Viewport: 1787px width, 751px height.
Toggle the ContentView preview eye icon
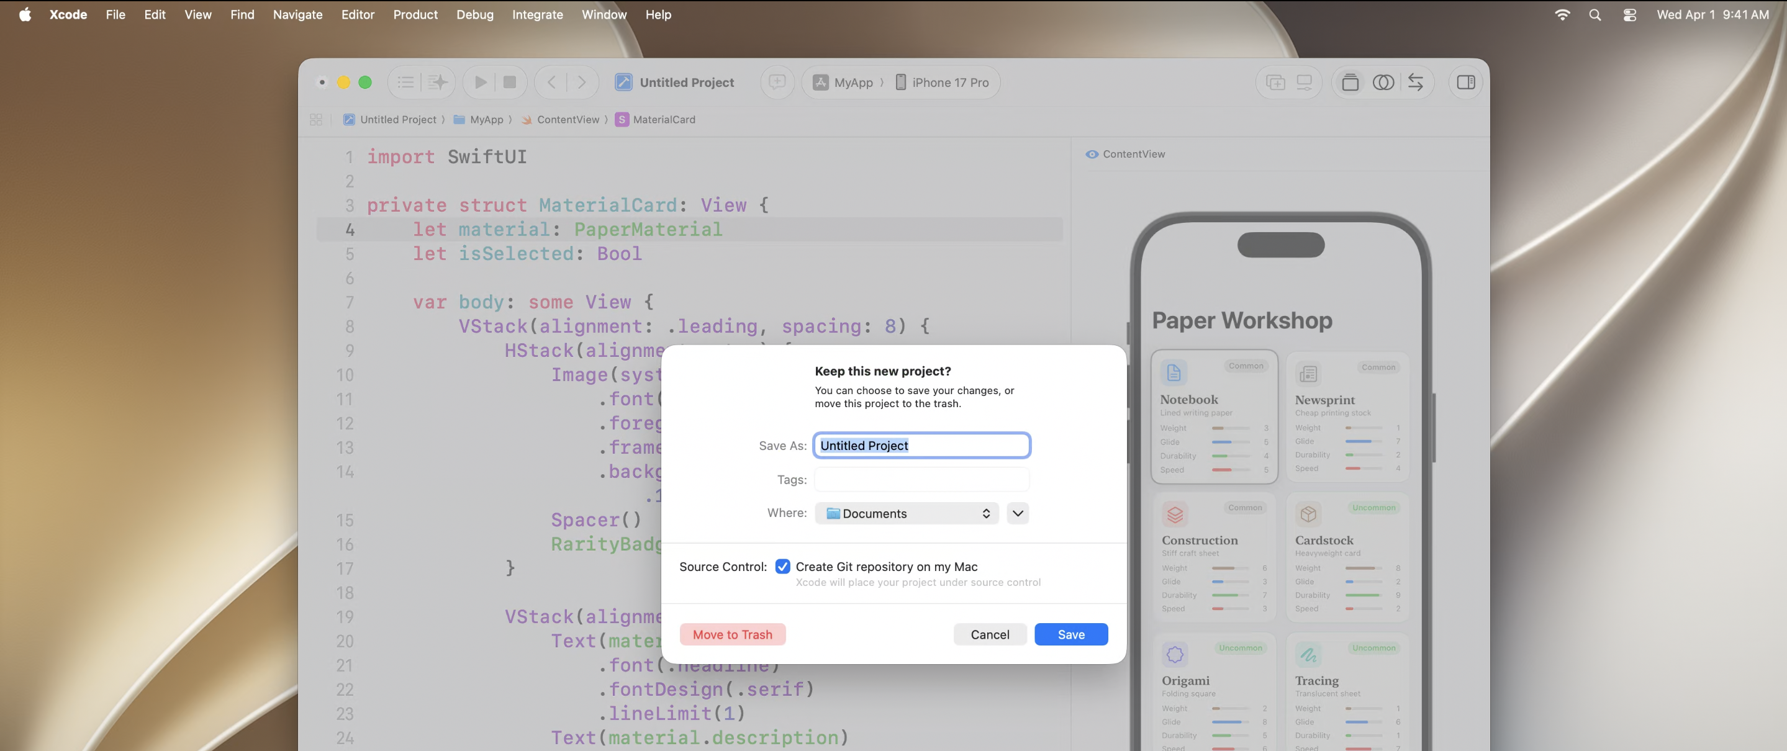[x=1092, y=155]
